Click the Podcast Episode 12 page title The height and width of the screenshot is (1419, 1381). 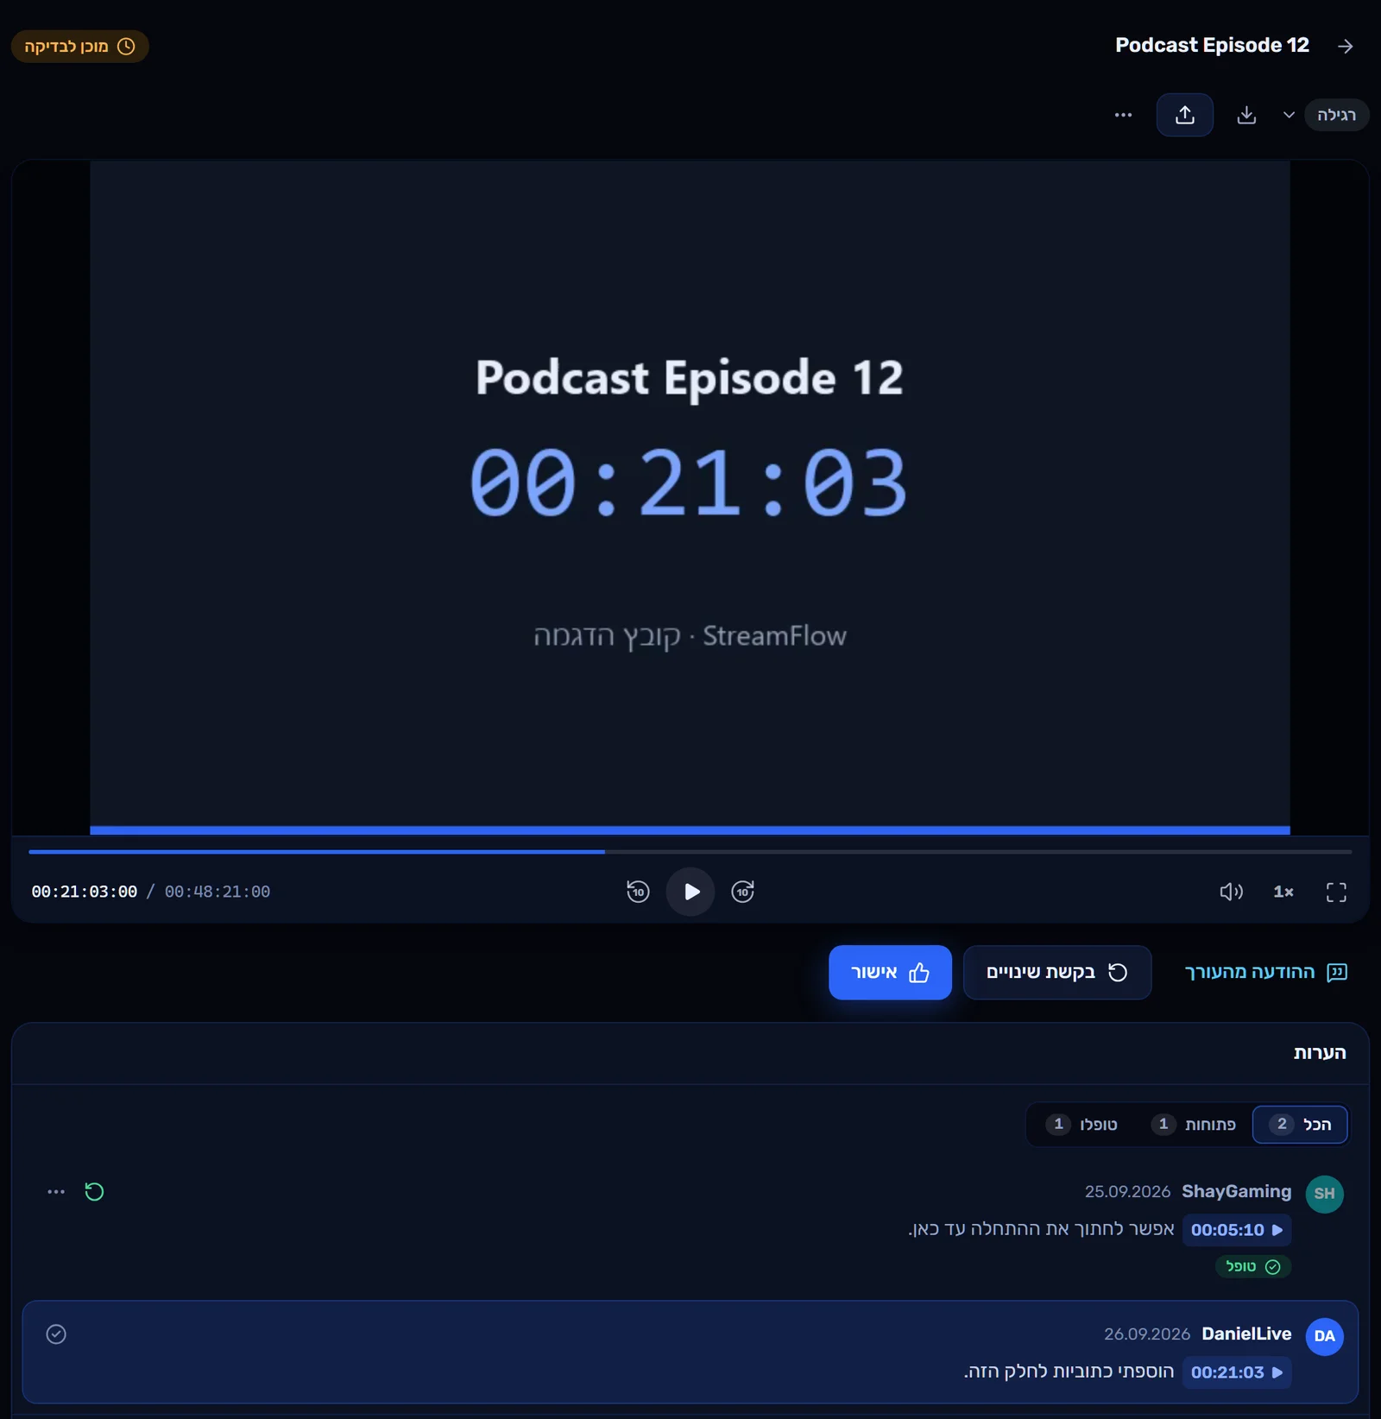tap(1212, 45)
